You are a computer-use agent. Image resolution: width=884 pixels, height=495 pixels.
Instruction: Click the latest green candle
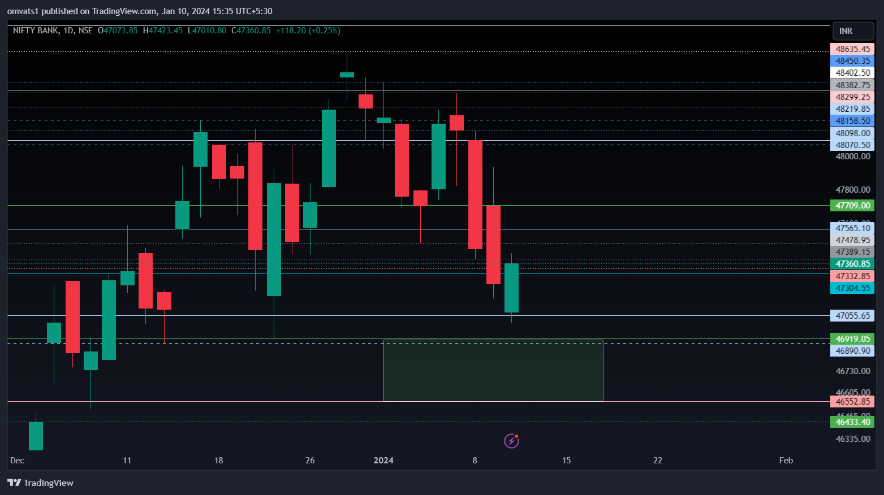[x=511, y=288]
